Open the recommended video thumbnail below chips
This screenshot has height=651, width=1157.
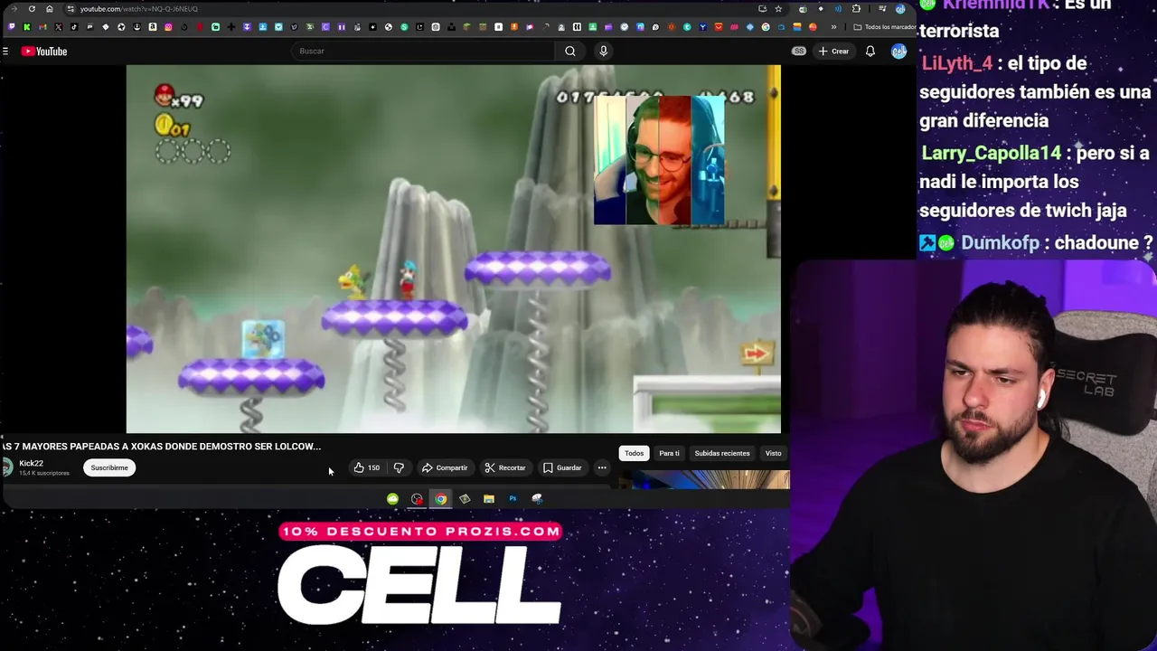point(703,480)
